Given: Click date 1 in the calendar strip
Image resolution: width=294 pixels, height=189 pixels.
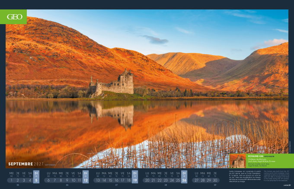Looking at the screenshot, I should click(x=11, y=180).
